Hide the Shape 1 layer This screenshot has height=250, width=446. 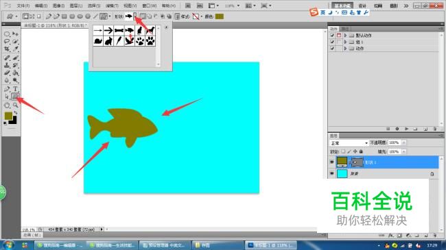pyautogui.click(x=331, y=162)
